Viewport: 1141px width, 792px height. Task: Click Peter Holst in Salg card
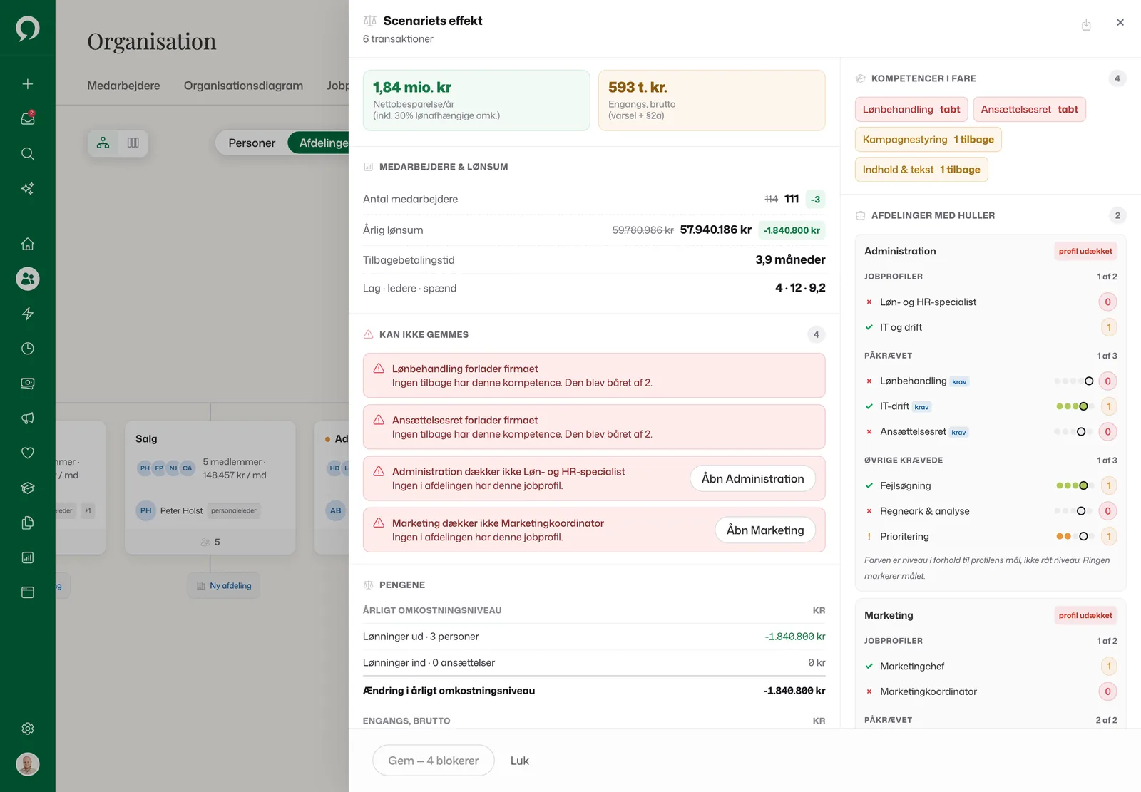pos(181,510)
